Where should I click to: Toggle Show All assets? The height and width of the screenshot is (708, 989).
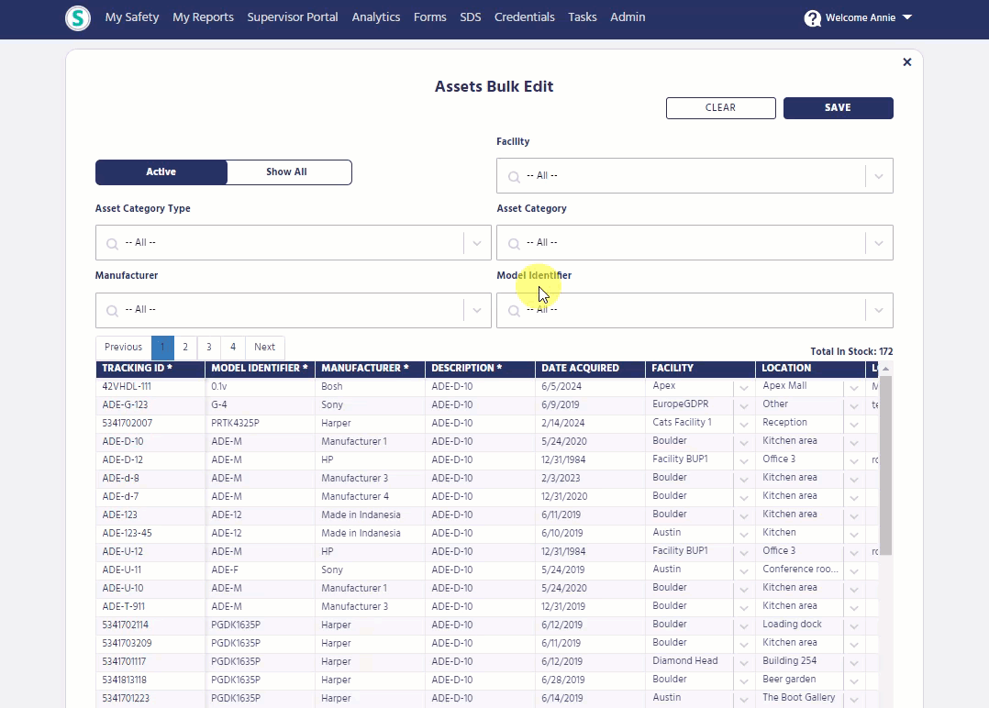point(287,172)
